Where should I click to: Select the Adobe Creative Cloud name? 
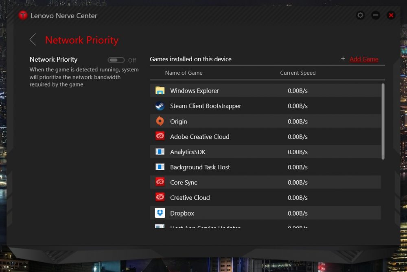(199, 137)
